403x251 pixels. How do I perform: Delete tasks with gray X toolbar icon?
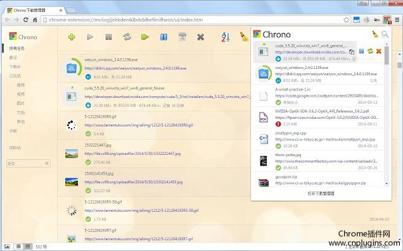click(200, 37)
